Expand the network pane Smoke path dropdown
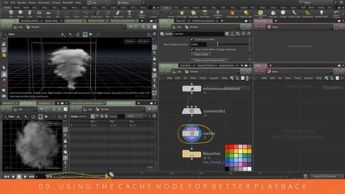Screen dimensions: 345x194 tap(238, 72)
